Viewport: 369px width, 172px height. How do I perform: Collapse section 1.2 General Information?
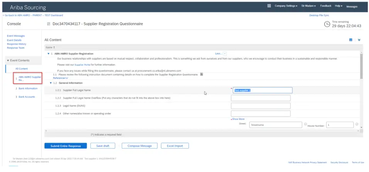point(51,83)
